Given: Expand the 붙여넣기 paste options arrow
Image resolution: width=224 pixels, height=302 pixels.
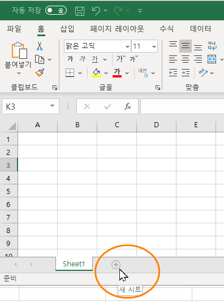Looking at the screenshot, I should coord(19,73).
